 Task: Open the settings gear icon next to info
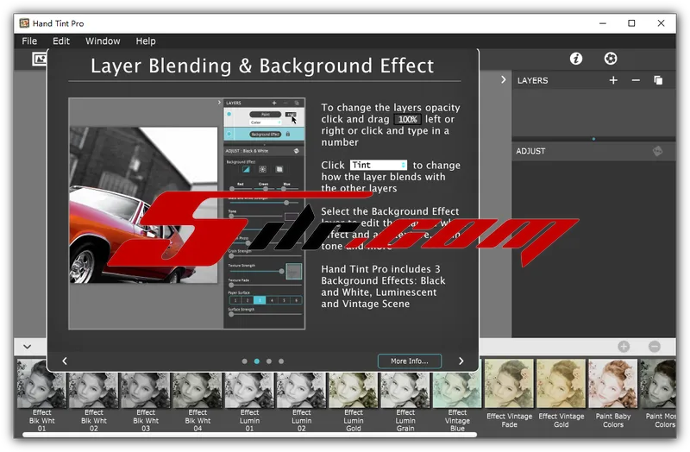coord(611,59)
